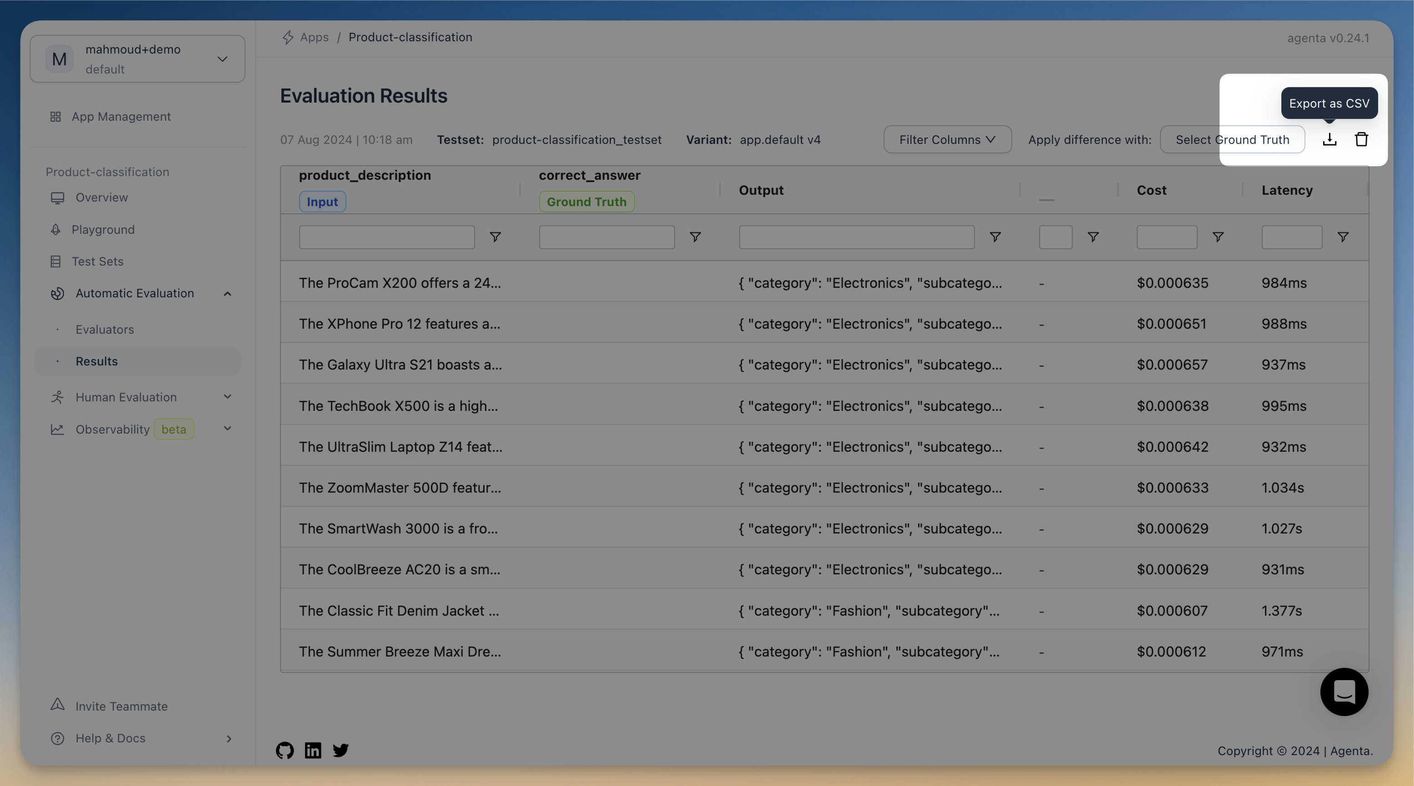Expand the Human Evaluation section chevron

click(x=227, y=396)
